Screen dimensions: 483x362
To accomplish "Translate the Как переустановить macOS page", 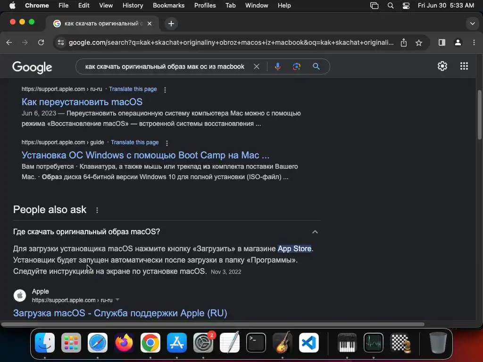I will (133, 89).
